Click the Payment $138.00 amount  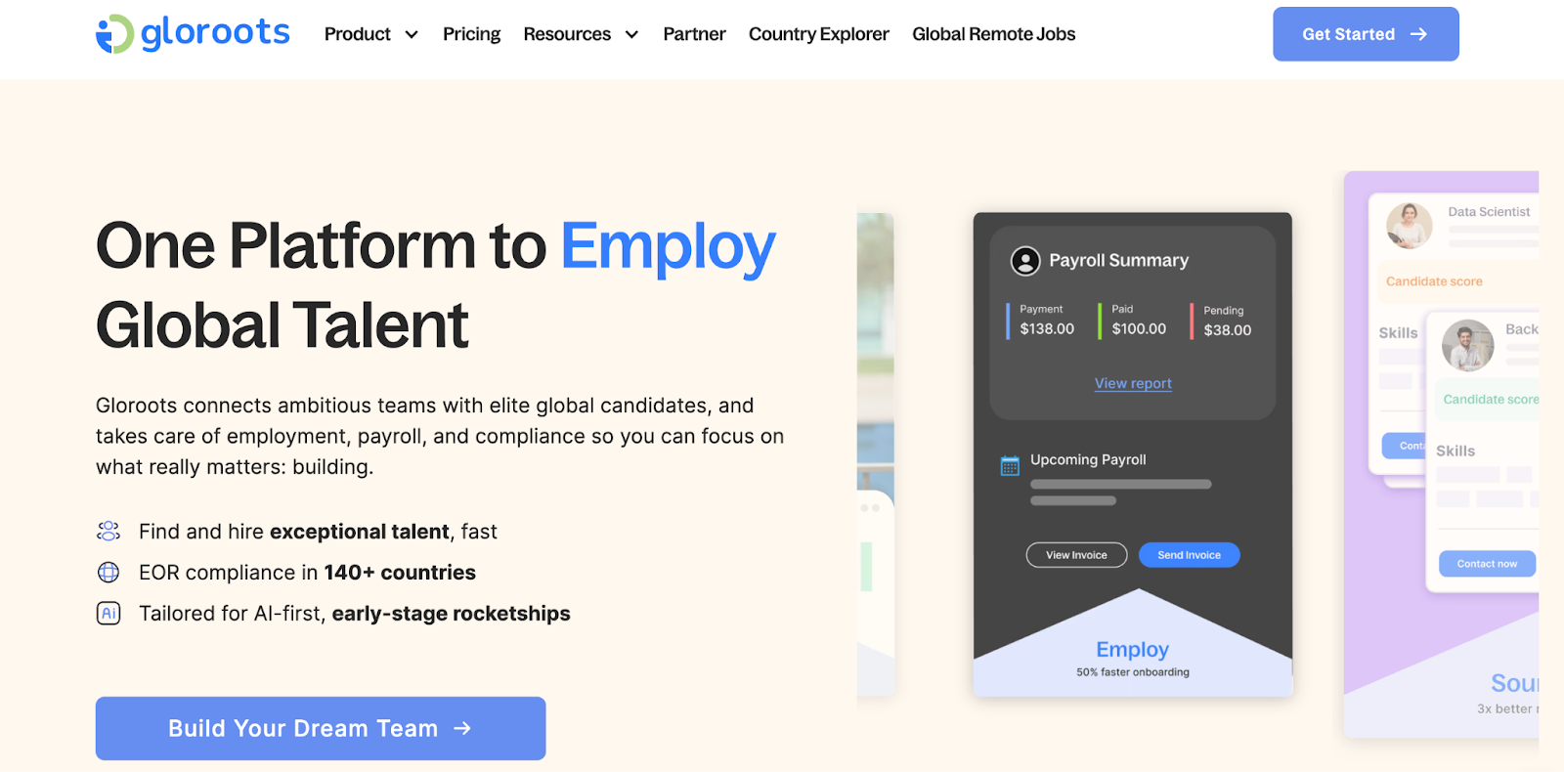coord(1047,329)
